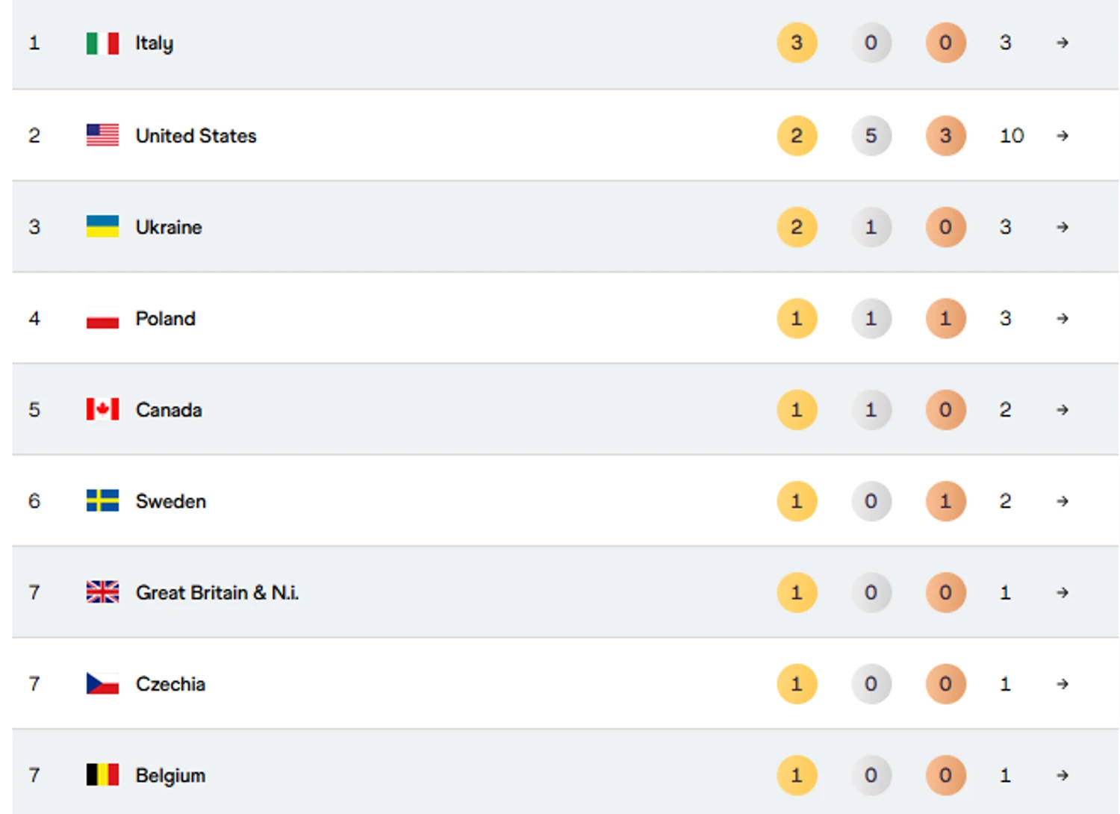Click United States total medal count 10
Screen dimensions: 1120x814
click(x=1011, y=135)
